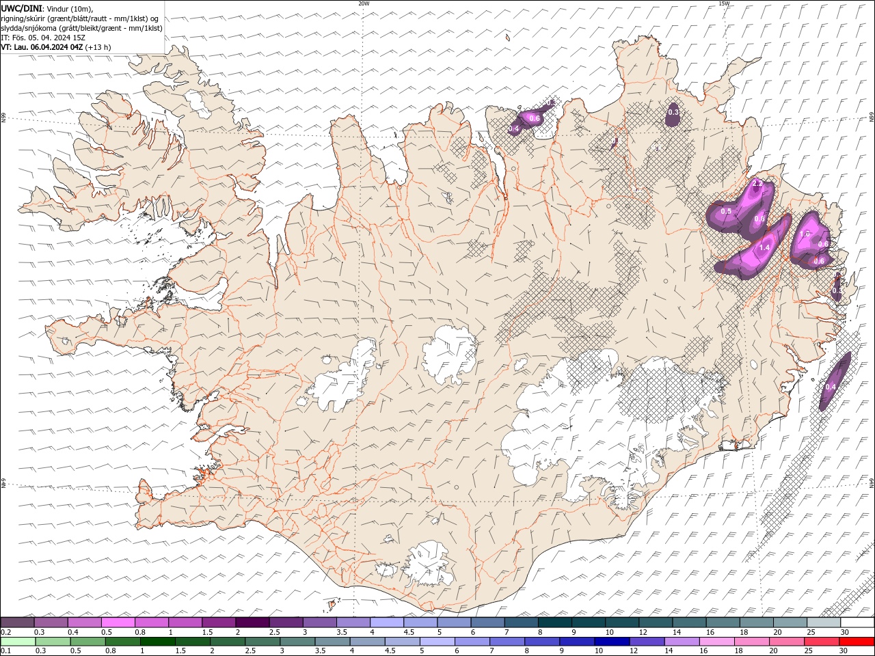
Task: Click the 1.4 precipitation value on the map
Action: coord(764,247)
